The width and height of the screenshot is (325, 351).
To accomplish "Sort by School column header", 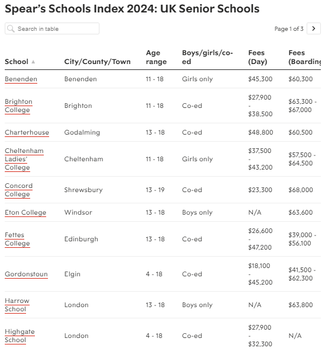I will 17,62.
